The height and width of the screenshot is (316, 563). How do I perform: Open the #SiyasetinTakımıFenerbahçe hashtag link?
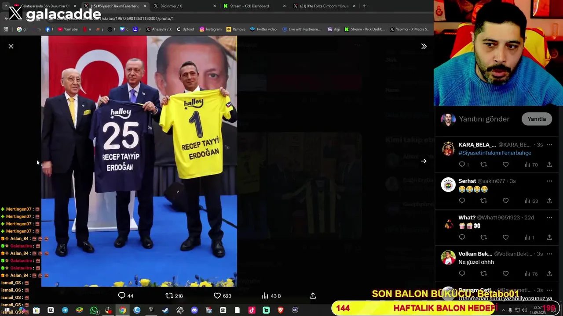pos(495,153)
